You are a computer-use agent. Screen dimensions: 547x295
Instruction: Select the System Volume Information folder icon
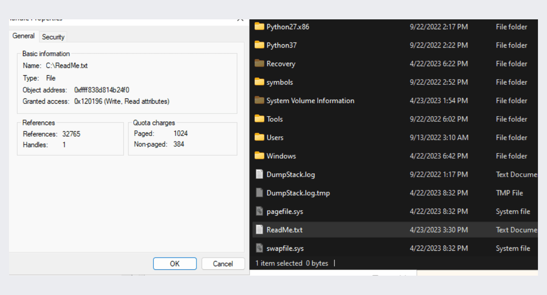259,101
